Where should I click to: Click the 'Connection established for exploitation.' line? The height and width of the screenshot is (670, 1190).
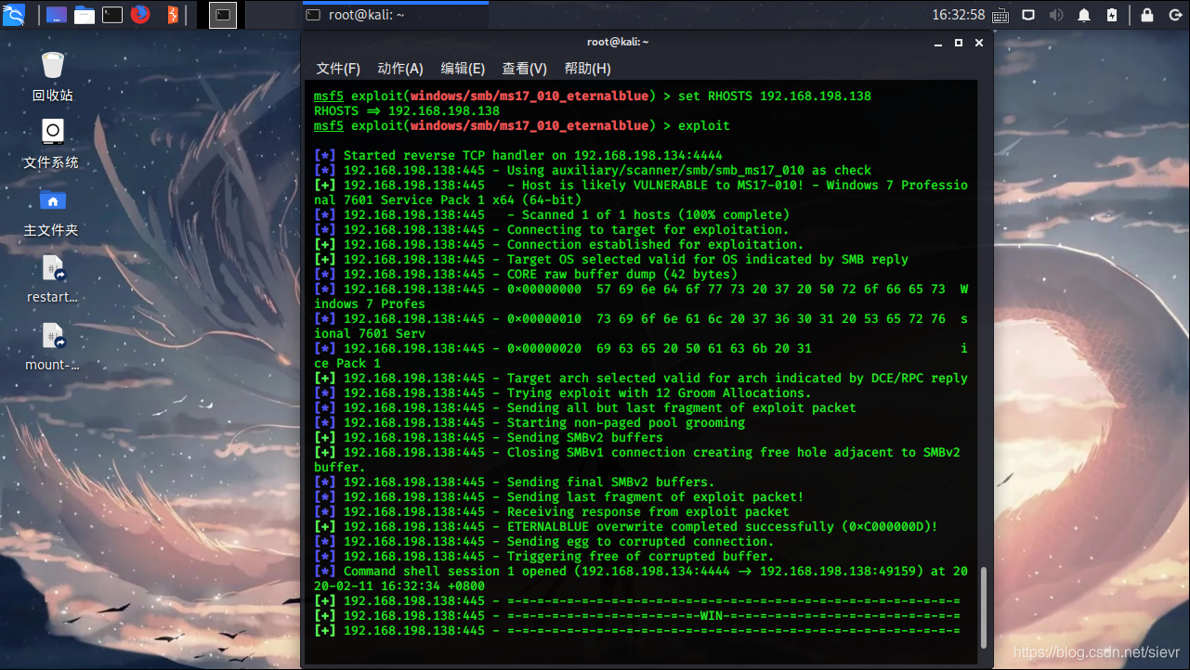click(559, 245)
